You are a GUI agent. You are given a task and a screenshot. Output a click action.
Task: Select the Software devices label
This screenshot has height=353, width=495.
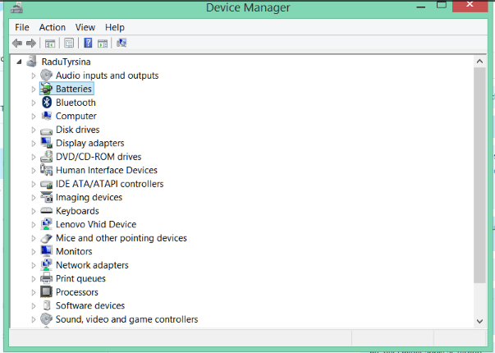pos(90,305)
